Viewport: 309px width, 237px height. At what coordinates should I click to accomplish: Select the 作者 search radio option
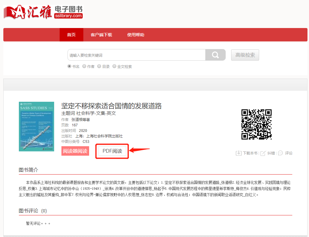click(84, 66)
